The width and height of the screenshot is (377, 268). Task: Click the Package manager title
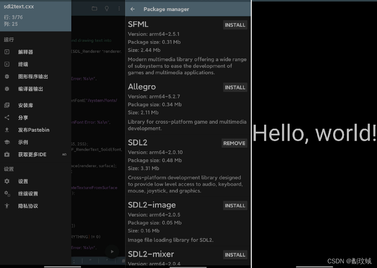click(x=166, y=9)
